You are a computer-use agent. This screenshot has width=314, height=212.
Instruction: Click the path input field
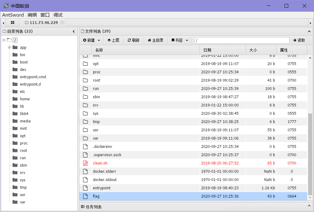tap(242, 40)
